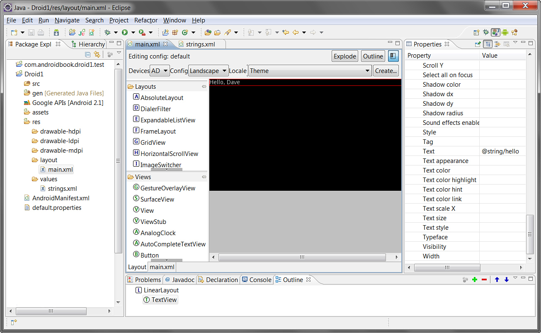Switch to the Hierarchy tab
541x333 pixels.
[x=88, y=44]
